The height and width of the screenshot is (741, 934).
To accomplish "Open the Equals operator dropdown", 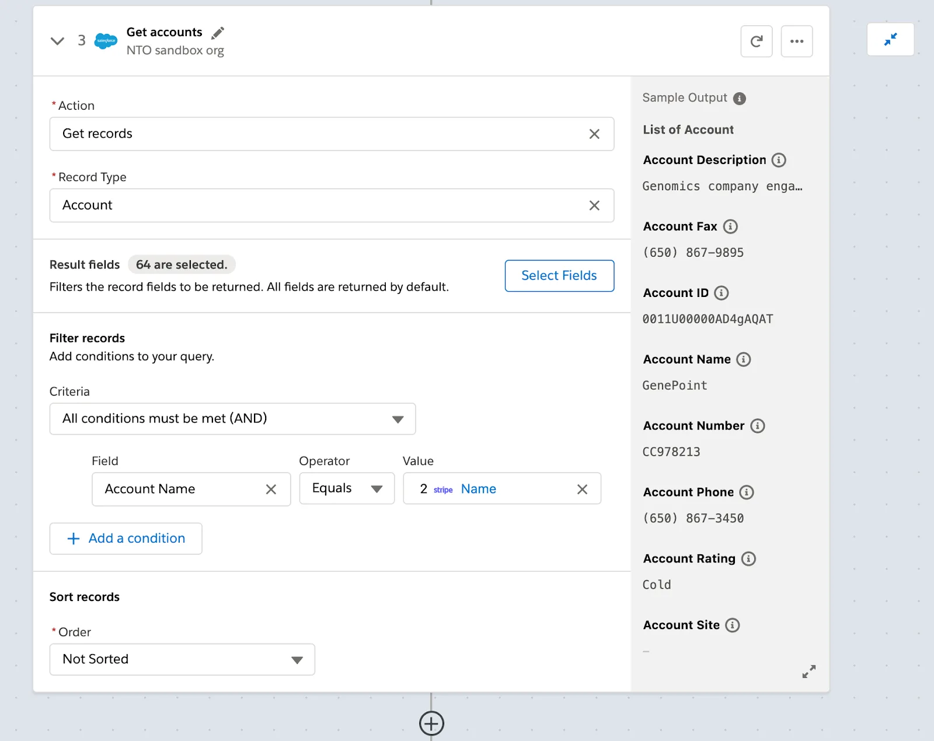I will point(378,488).
